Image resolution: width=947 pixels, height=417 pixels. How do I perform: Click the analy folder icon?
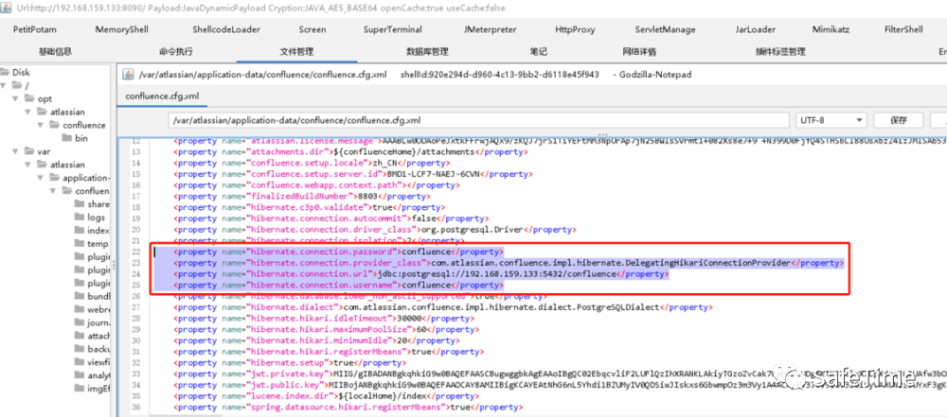coord(80,375)
